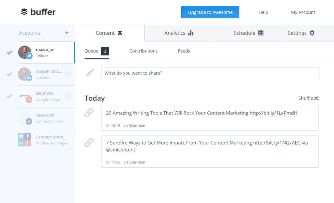Click queue count badge on Elephate account
334x203 pixels.
coord(68,96)
